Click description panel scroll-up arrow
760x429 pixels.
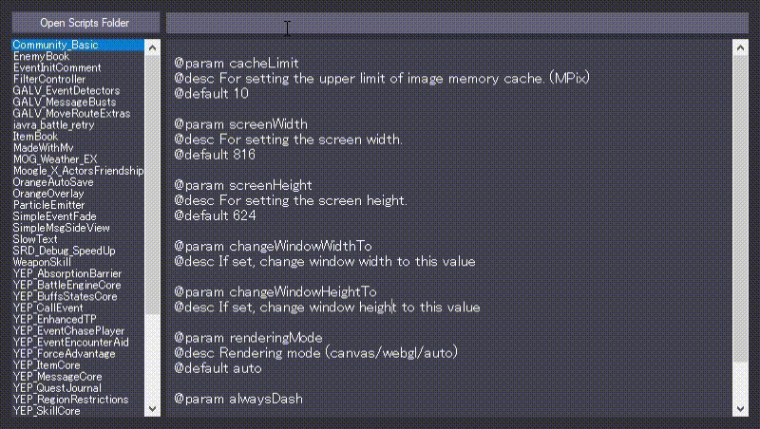tap(740, 46)
